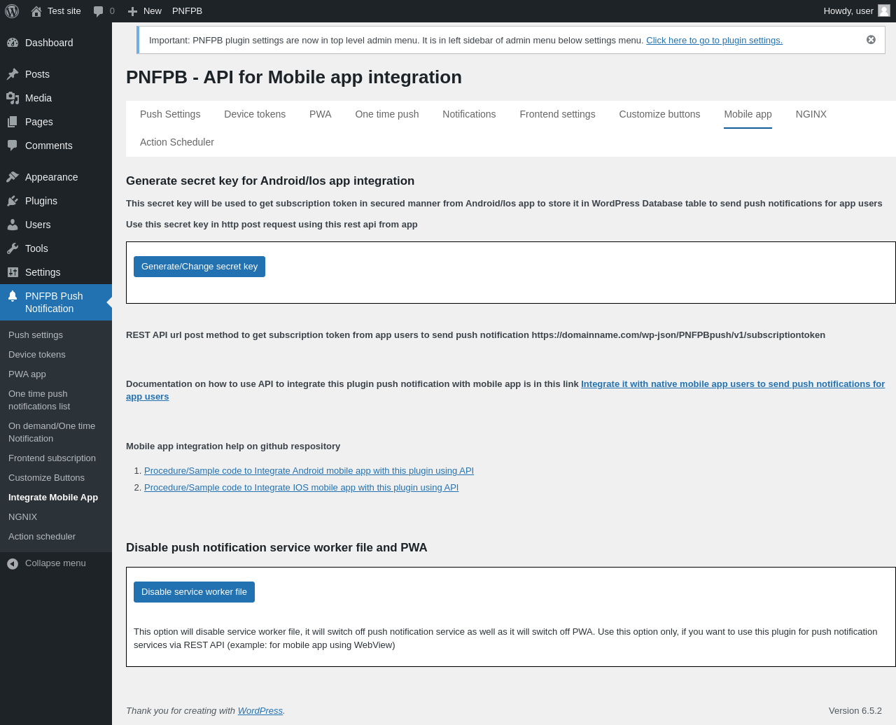
Task: Open IOS mobile app integration procedure link
Action: click(301, 488)
